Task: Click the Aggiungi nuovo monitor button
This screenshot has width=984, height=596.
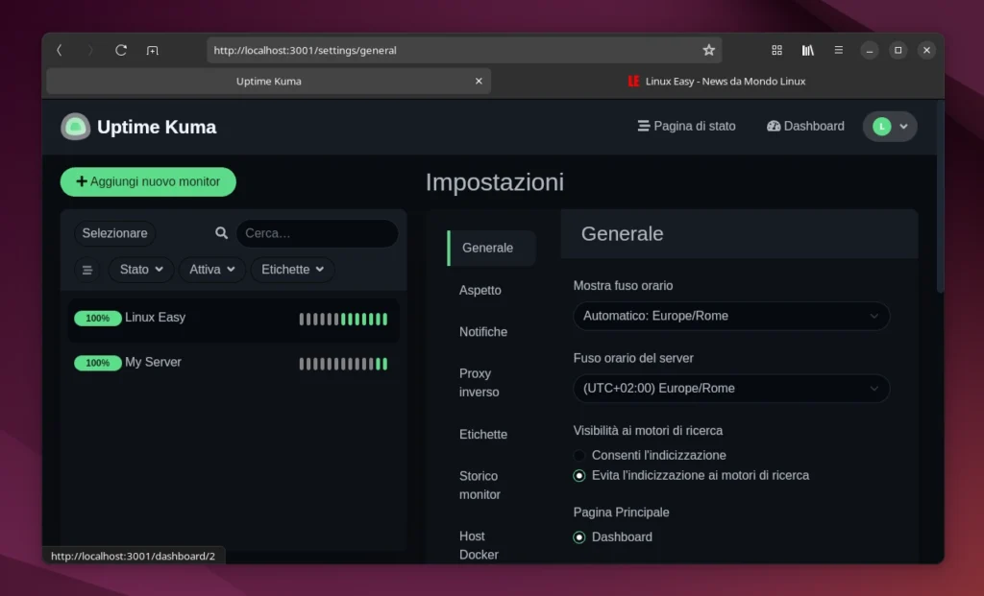Action: tap(148, 181)
